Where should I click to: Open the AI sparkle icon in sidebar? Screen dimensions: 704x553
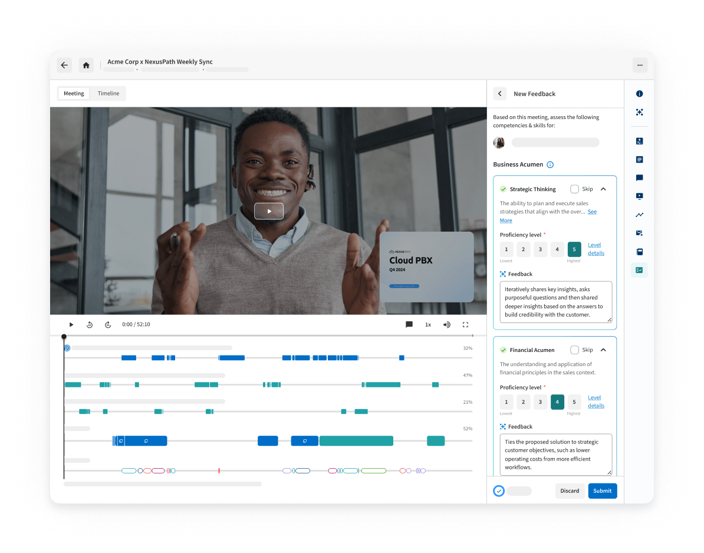pyautogui.click(x=639, y=112)
